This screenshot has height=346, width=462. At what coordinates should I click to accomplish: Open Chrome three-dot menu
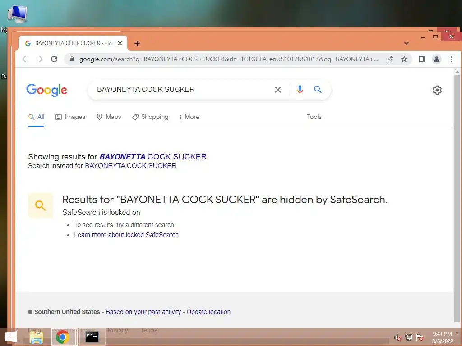451,59
